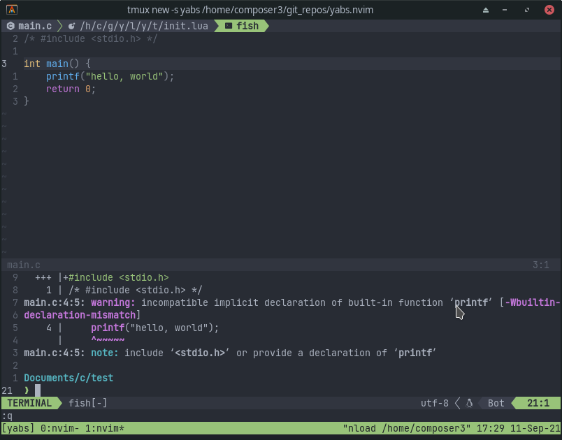
Task: Click the warning: label in compiler output
Action: 113,302
